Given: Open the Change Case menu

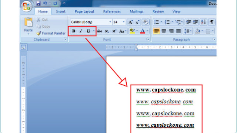Looking at the screenshot, I should click(x=122, y=31).
